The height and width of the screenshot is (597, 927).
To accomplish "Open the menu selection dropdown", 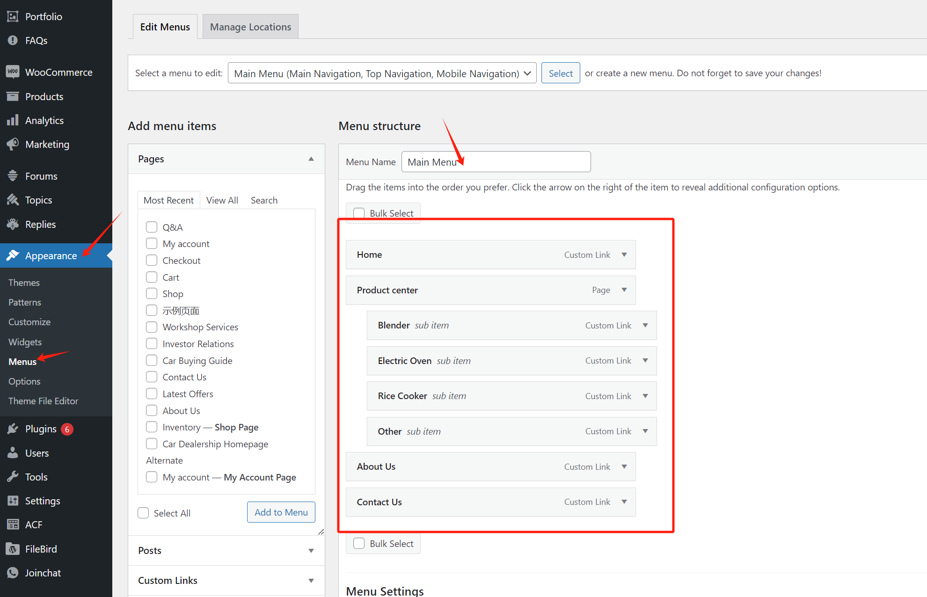I will [x=382, y=73].
